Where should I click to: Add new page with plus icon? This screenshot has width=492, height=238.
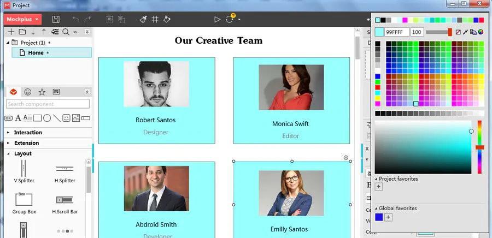pos(11,32)
